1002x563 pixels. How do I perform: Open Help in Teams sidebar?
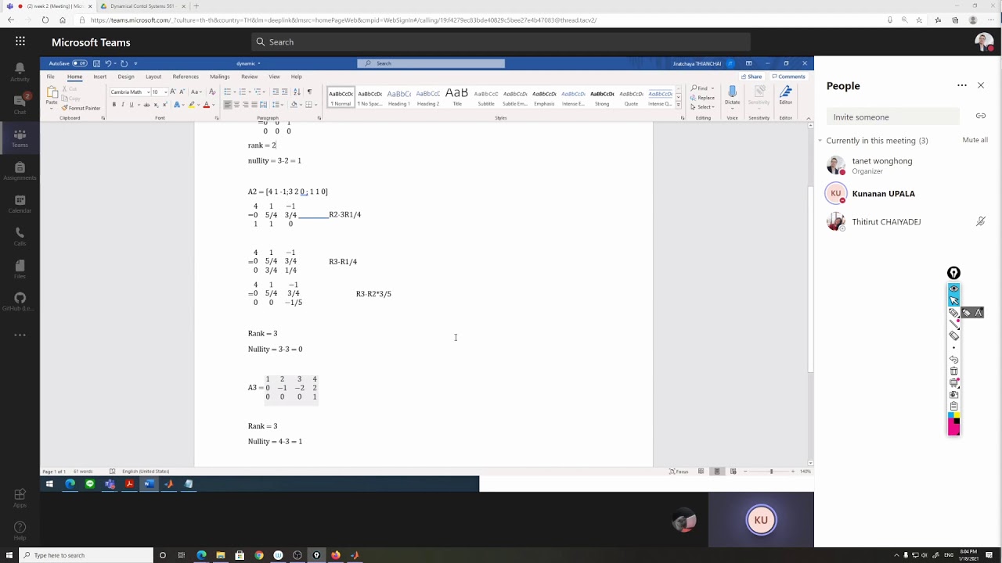[x=20, y=530]
